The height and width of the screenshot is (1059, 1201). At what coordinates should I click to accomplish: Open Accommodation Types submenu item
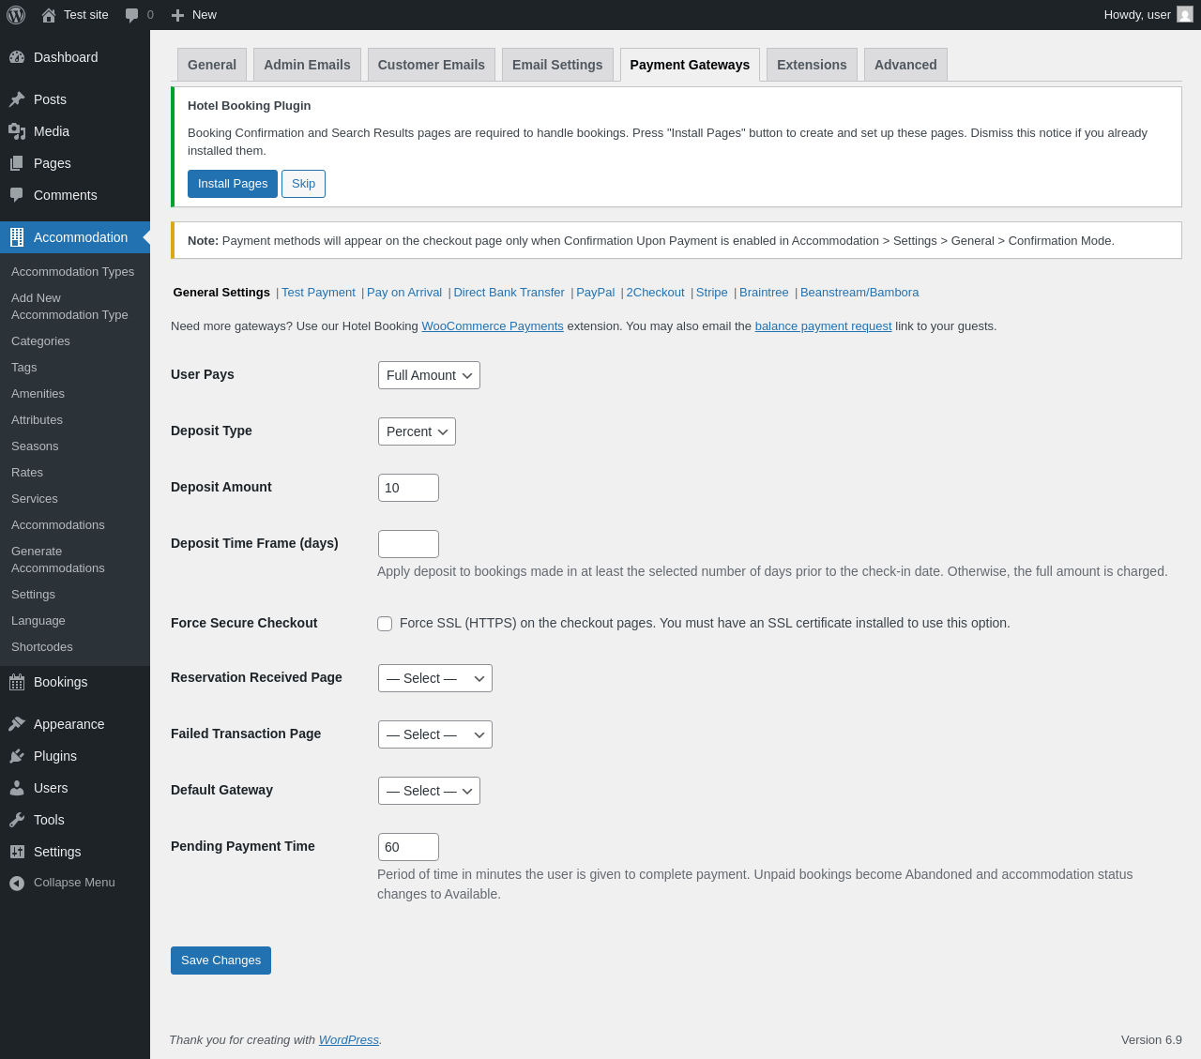coord(73,272)
